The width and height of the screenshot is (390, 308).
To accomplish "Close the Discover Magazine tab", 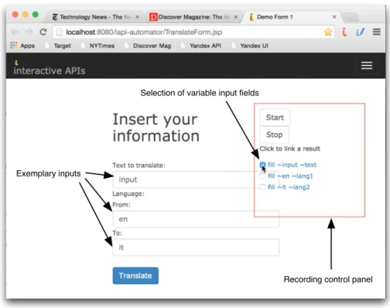I will (x=236, y=17).
